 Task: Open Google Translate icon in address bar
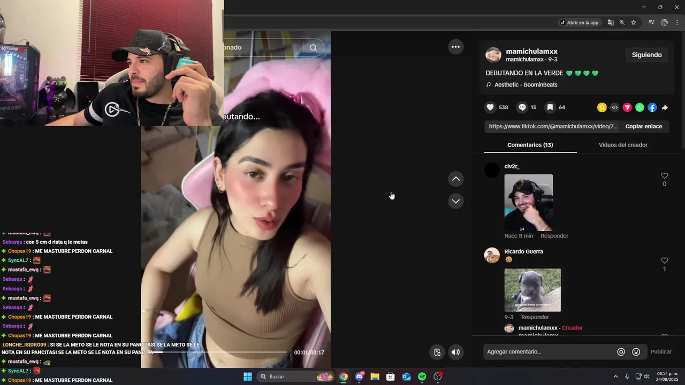[x=611, y=22]
